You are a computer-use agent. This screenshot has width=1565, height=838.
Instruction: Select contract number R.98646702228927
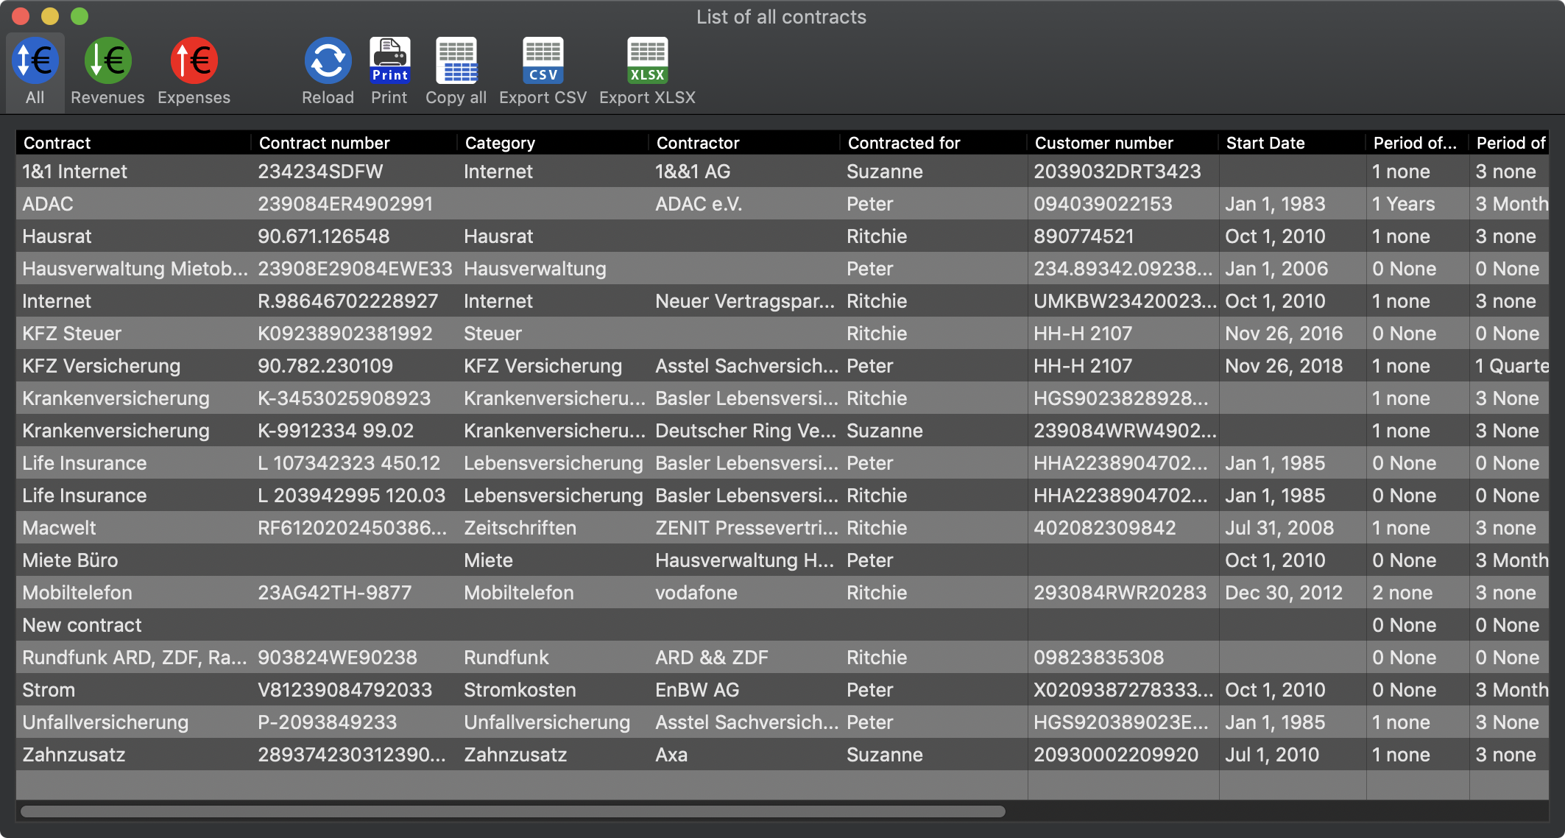click(x=347, y=301)
